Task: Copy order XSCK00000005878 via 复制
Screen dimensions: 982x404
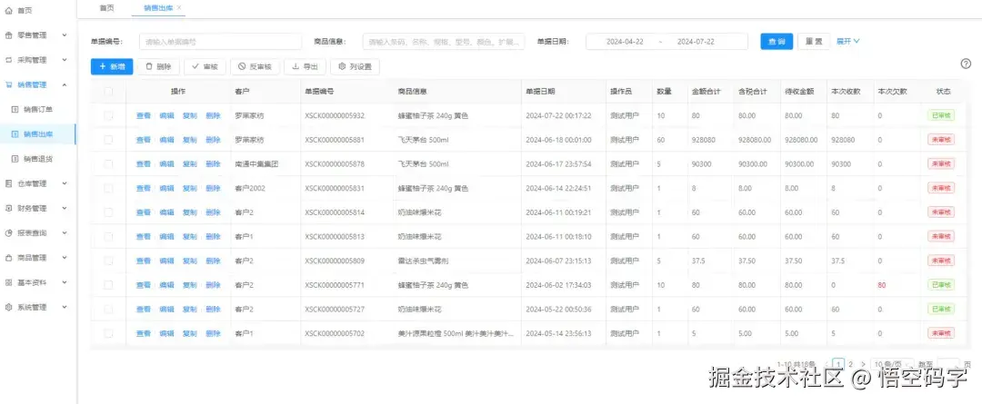Action: coord(190,163)
